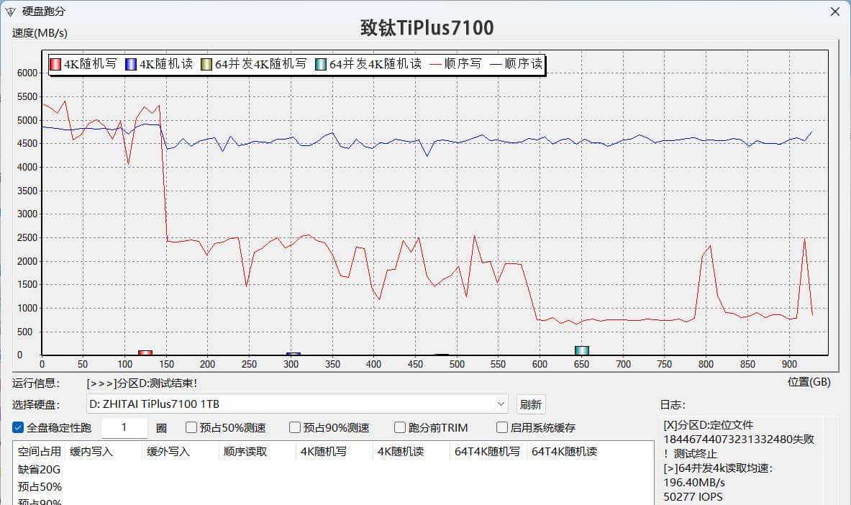The height and width of the screenshot is (505, 851).
Task: Click the red 4K随机写 color swatch in the legend
Action: [53, 63]
